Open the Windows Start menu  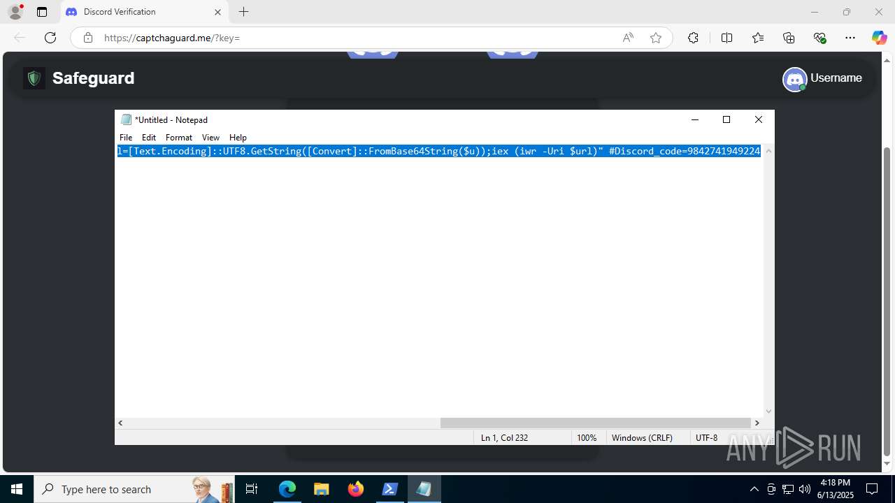(x=17, y=489)
